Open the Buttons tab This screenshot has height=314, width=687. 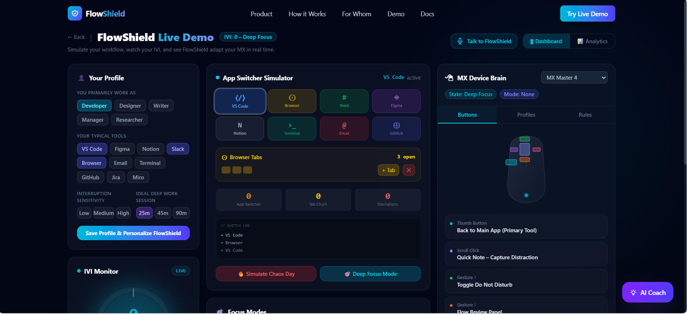coord(467,115)
